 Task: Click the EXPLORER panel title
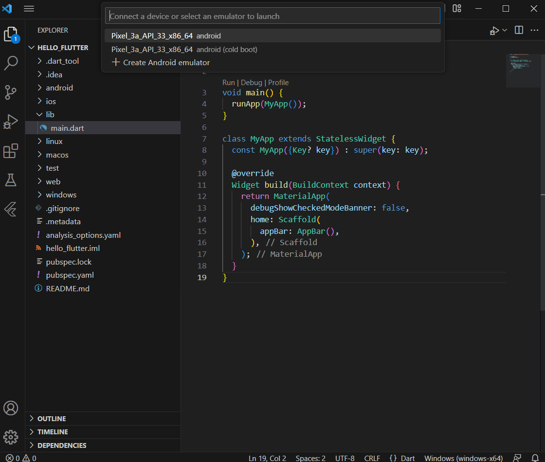[53, 30]
